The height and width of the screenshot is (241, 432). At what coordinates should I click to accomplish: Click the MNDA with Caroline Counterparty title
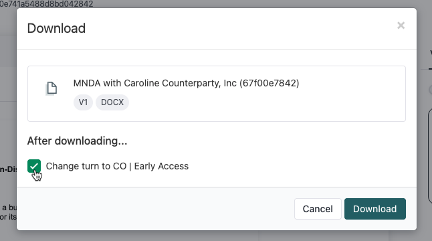click(187, 83)
